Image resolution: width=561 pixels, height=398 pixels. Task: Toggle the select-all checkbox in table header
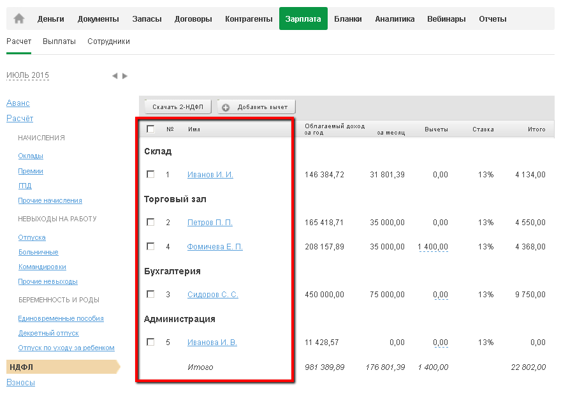point(150,129)
